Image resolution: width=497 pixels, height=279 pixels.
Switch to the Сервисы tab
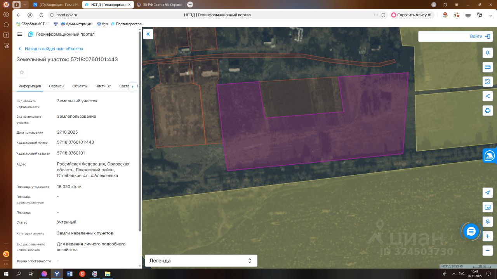click(57, 86)
